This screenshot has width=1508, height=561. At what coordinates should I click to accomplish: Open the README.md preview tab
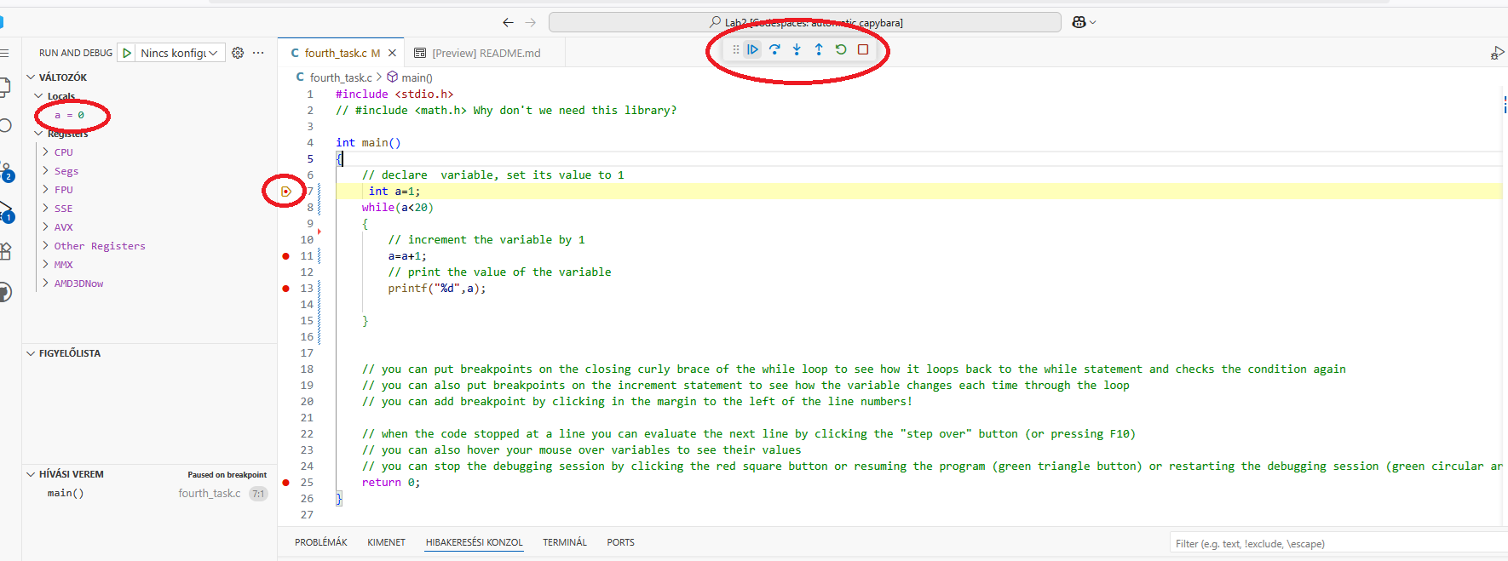coord(485,53)
